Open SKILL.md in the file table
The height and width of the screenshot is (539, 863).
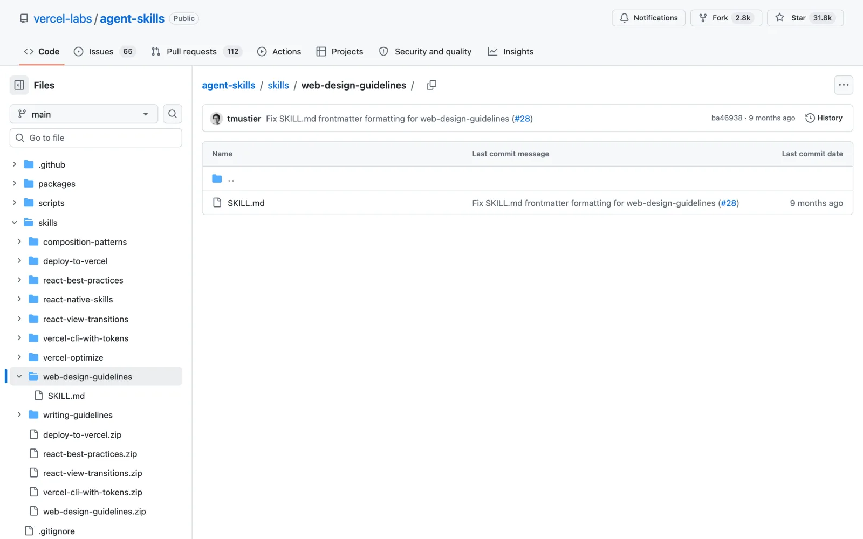click(x=246, y=203)
